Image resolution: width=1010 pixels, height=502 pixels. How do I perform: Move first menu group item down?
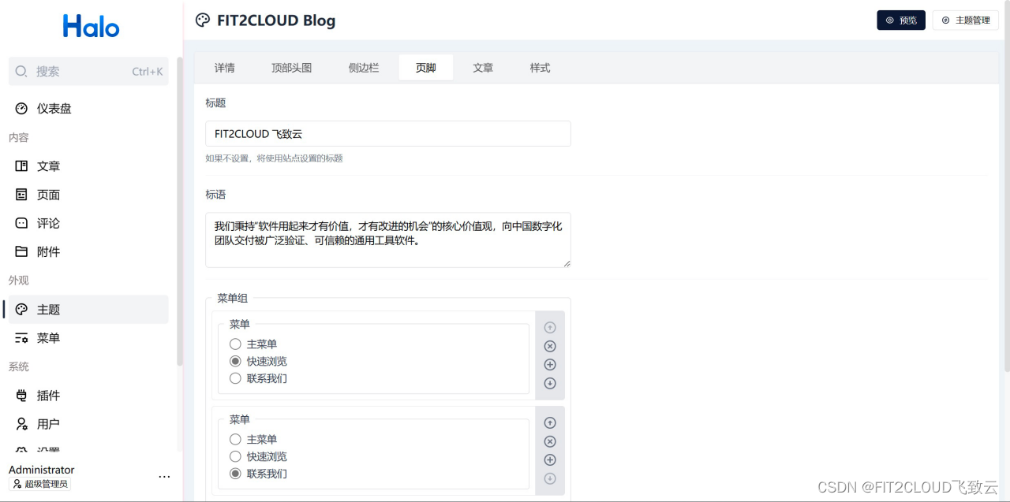(x=550, y=384)
